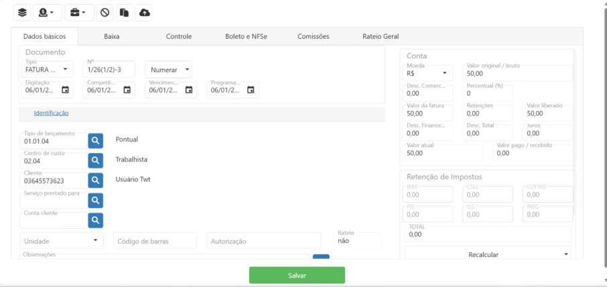Click the PIS retention field

pos(429,214)
